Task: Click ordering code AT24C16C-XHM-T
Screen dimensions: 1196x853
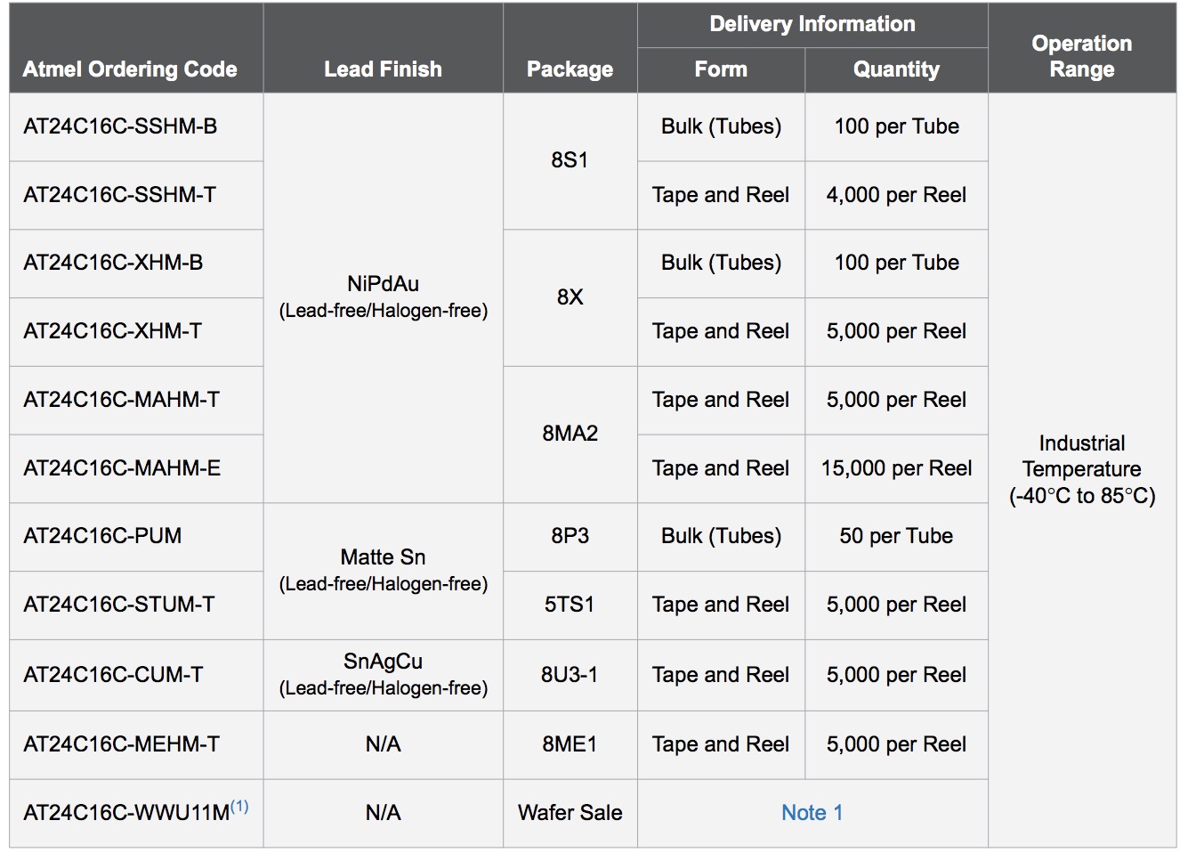Action: (112, 331)
